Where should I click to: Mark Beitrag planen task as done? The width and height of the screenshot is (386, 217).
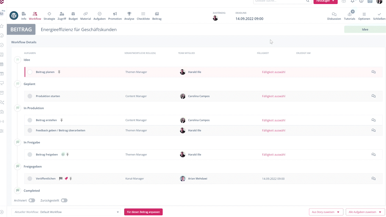30,72
